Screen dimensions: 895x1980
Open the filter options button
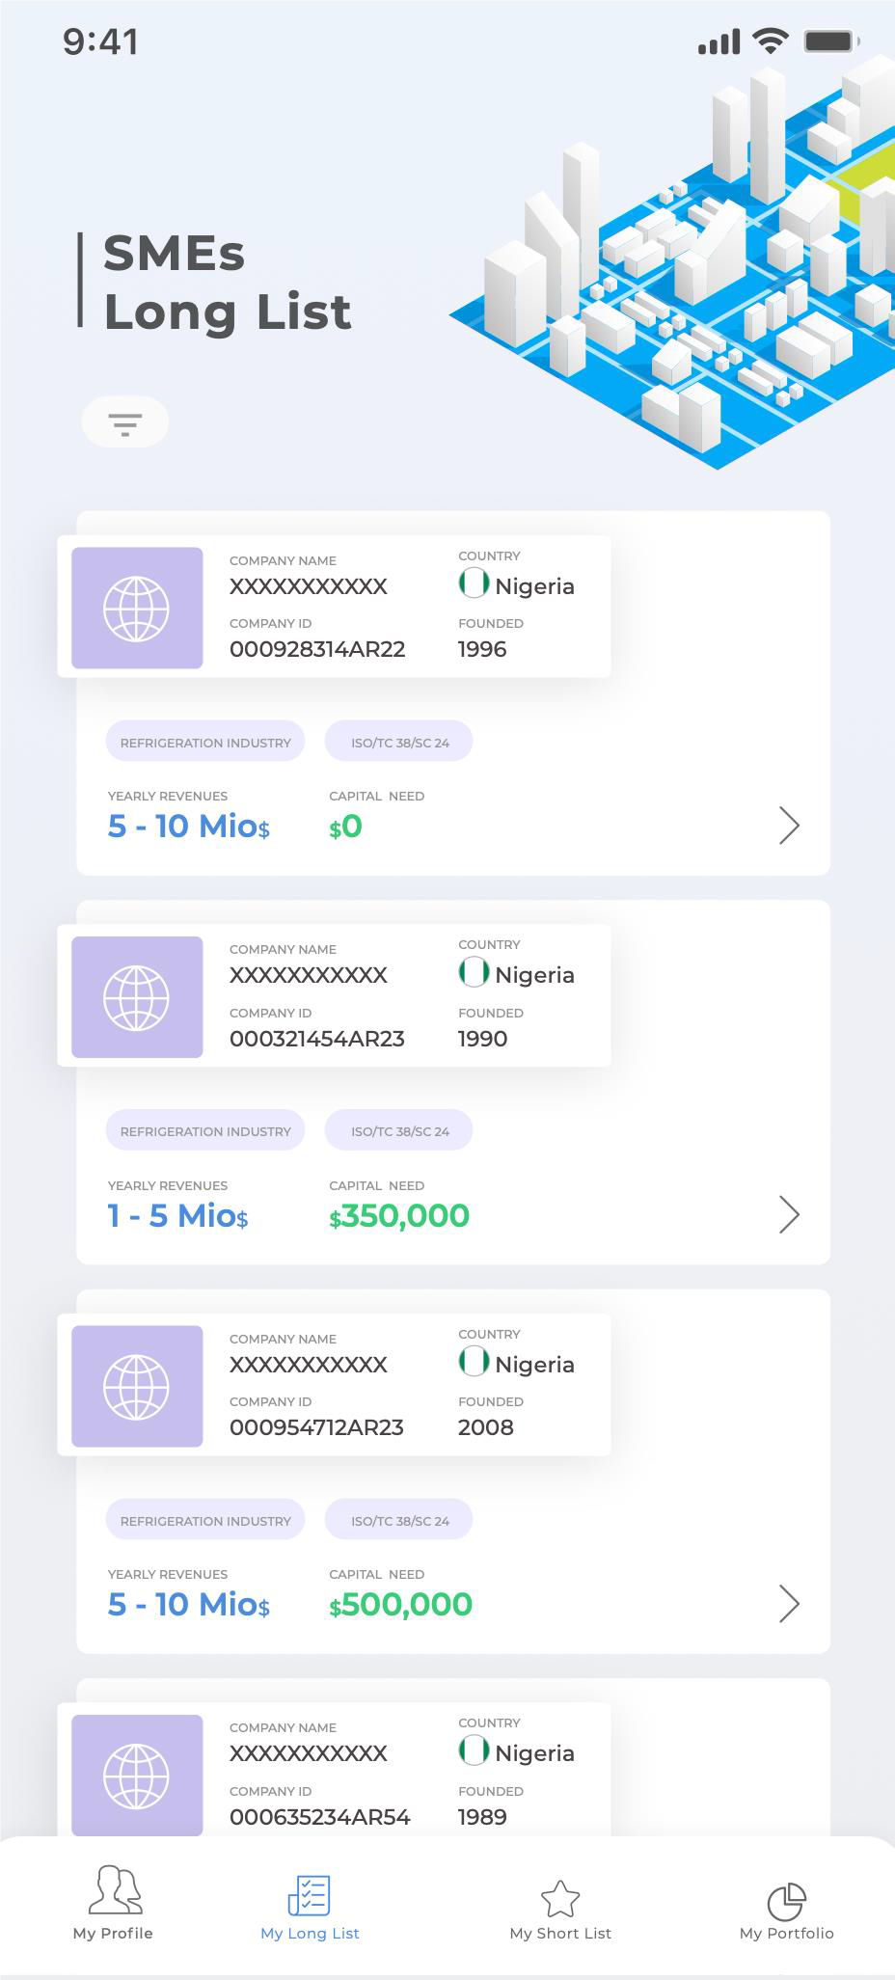click(125, 422)
